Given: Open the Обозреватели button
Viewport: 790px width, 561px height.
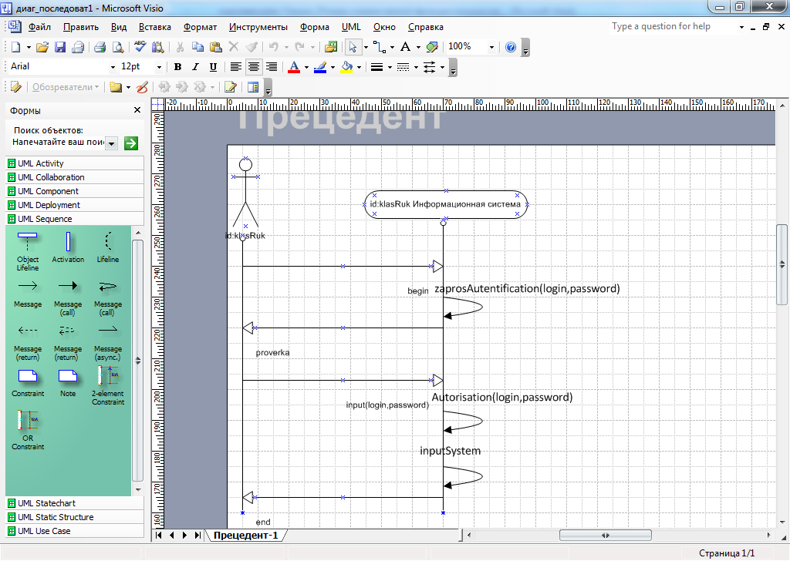Looking at the screenshot, I should pyautogui.click(x=66, y=87).
